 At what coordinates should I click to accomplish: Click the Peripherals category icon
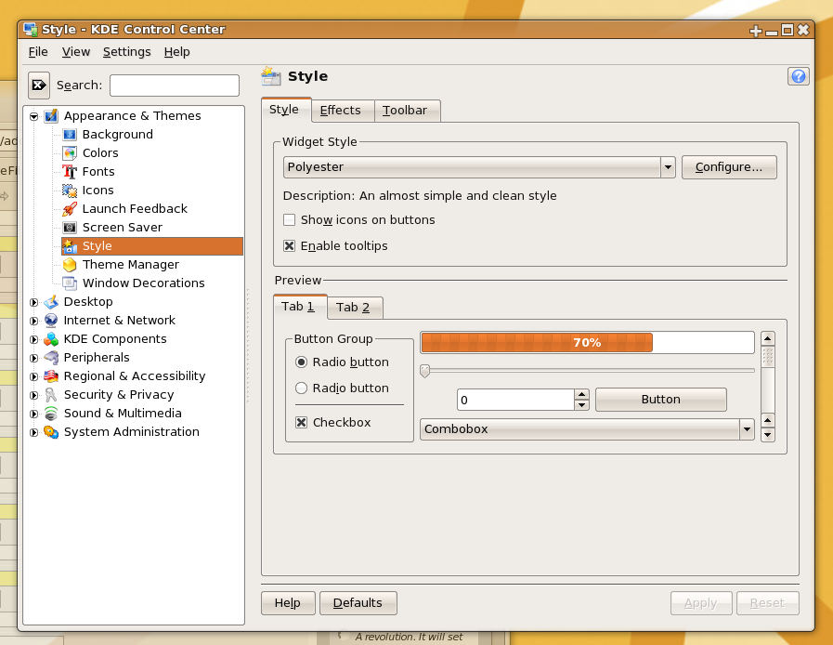pos(51,358)
